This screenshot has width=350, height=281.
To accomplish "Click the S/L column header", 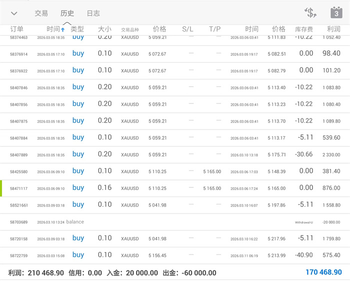I will (x=187, y=29).
